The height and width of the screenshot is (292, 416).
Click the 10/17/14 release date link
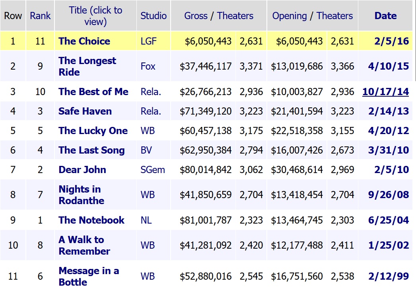385,91
